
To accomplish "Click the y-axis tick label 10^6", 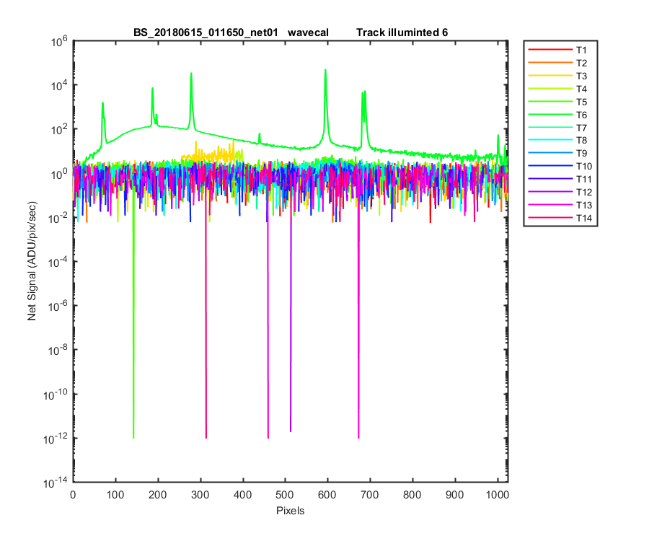I will pos(60,42).
